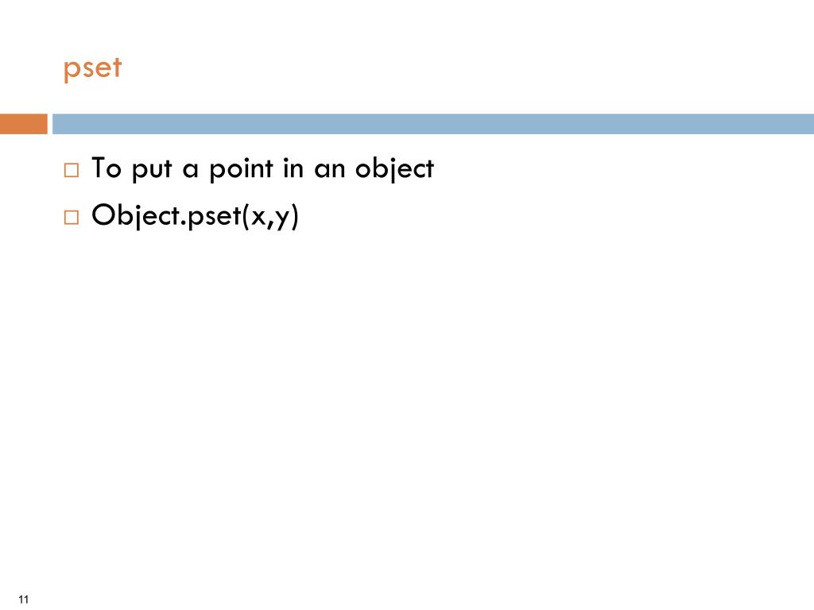Click the word 'an' in first bullet
The width and height of the screenshot is (814, 610).
(330, 170)
